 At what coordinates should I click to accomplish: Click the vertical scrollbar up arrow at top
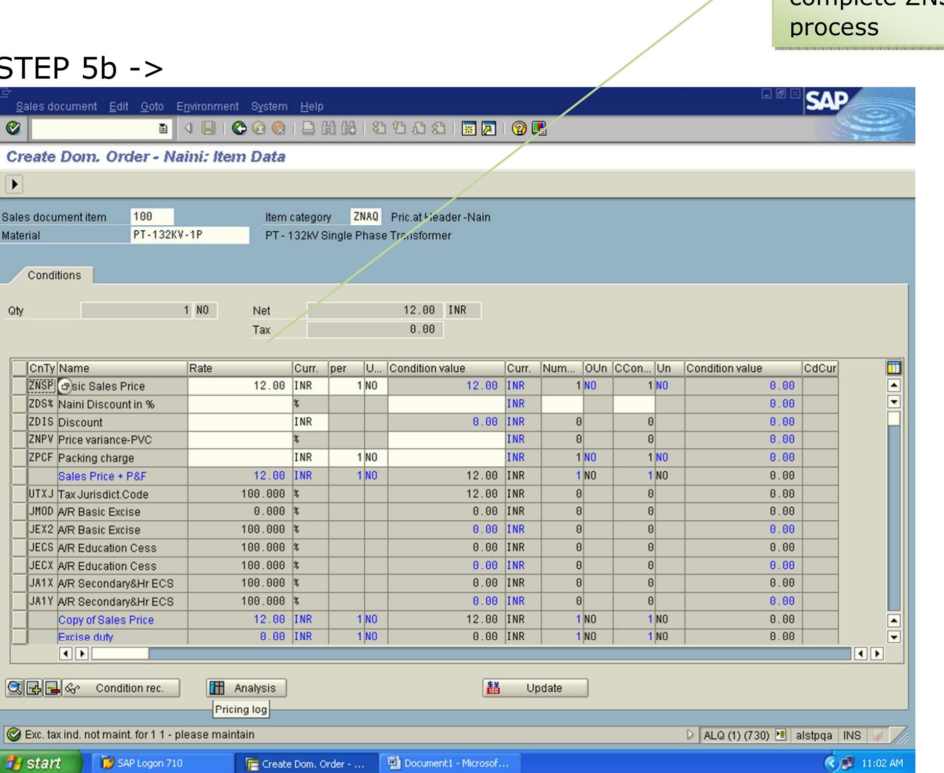[894, 385]
